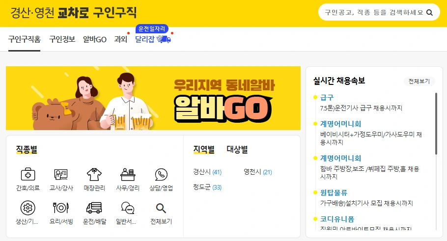Open the 간호/의료 job category icon

(x=28, y=174)
